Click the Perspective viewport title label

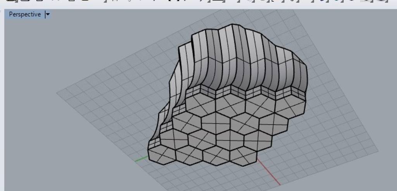click(25, 14)
